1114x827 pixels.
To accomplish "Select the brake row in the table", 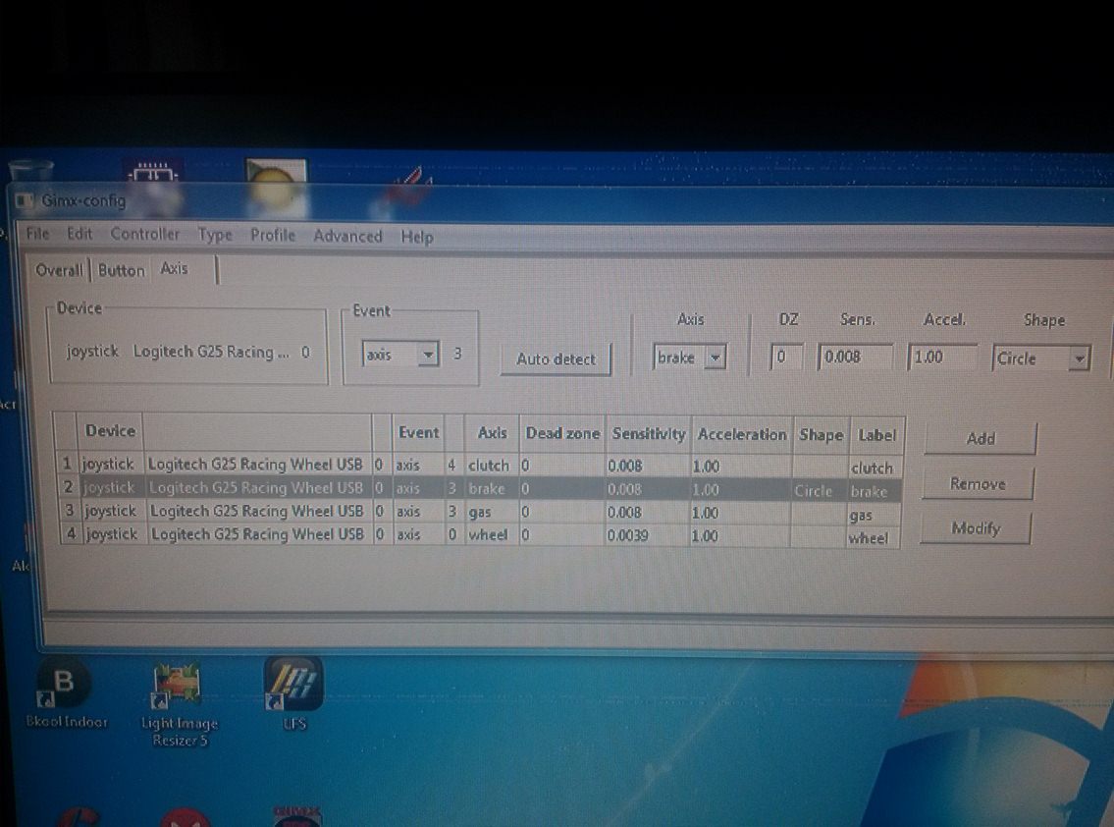I will 480,489.
